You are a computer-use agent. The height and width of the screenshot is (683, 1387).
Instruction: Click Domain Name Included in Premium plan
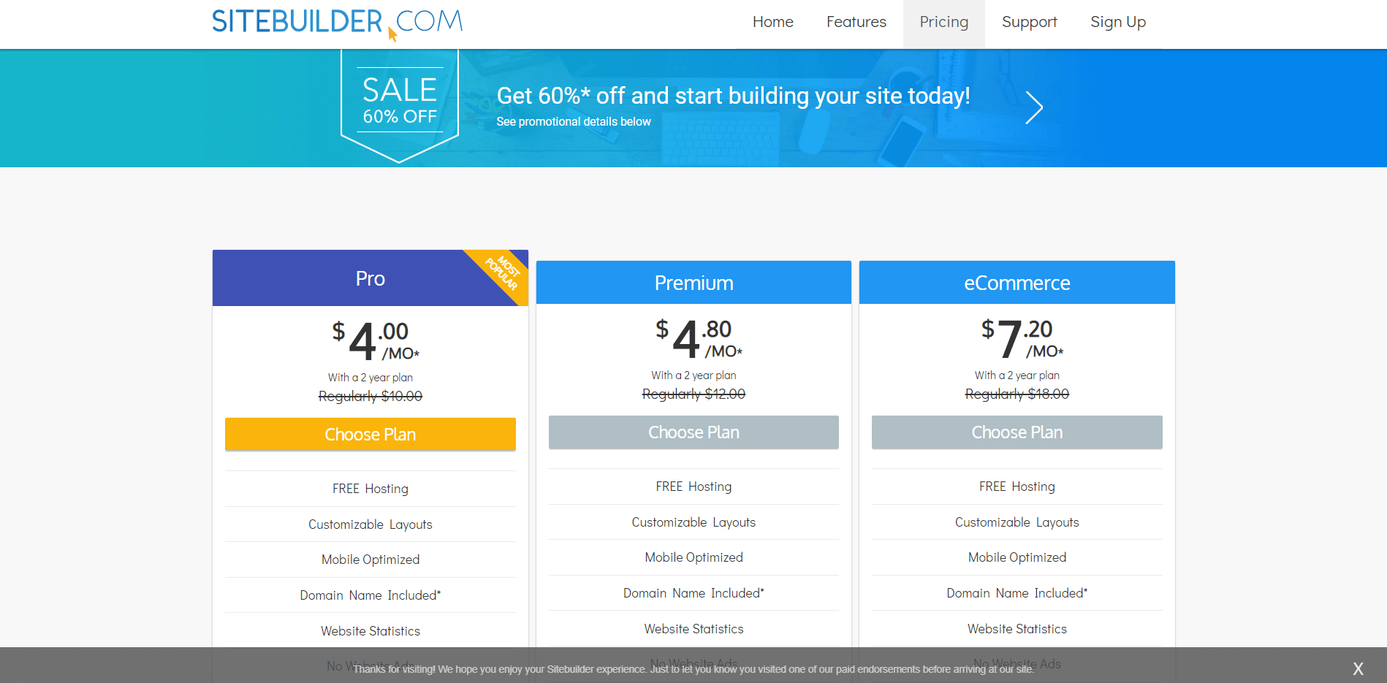(x=693, y=593)
